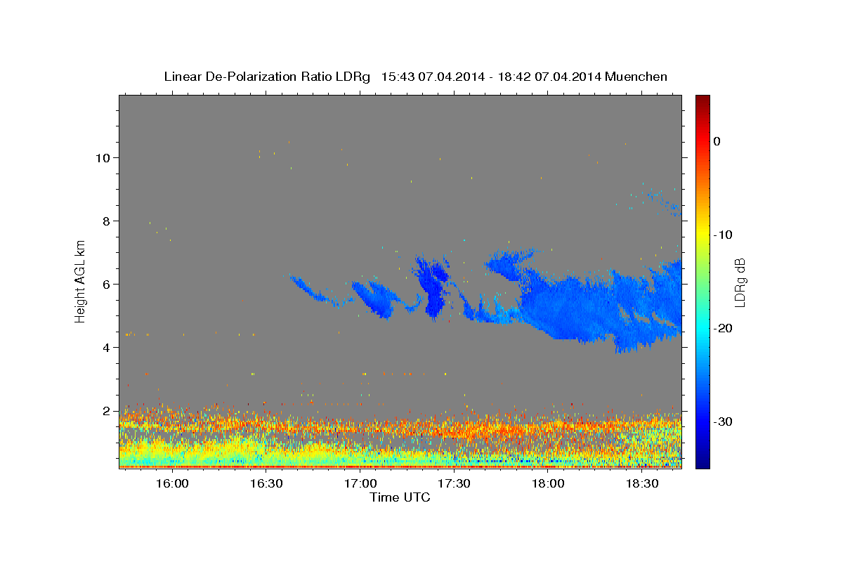The width and height of the screenshot is (843, 562).
Task: Click the colorbar value label 0
Action: click(717, 141)
